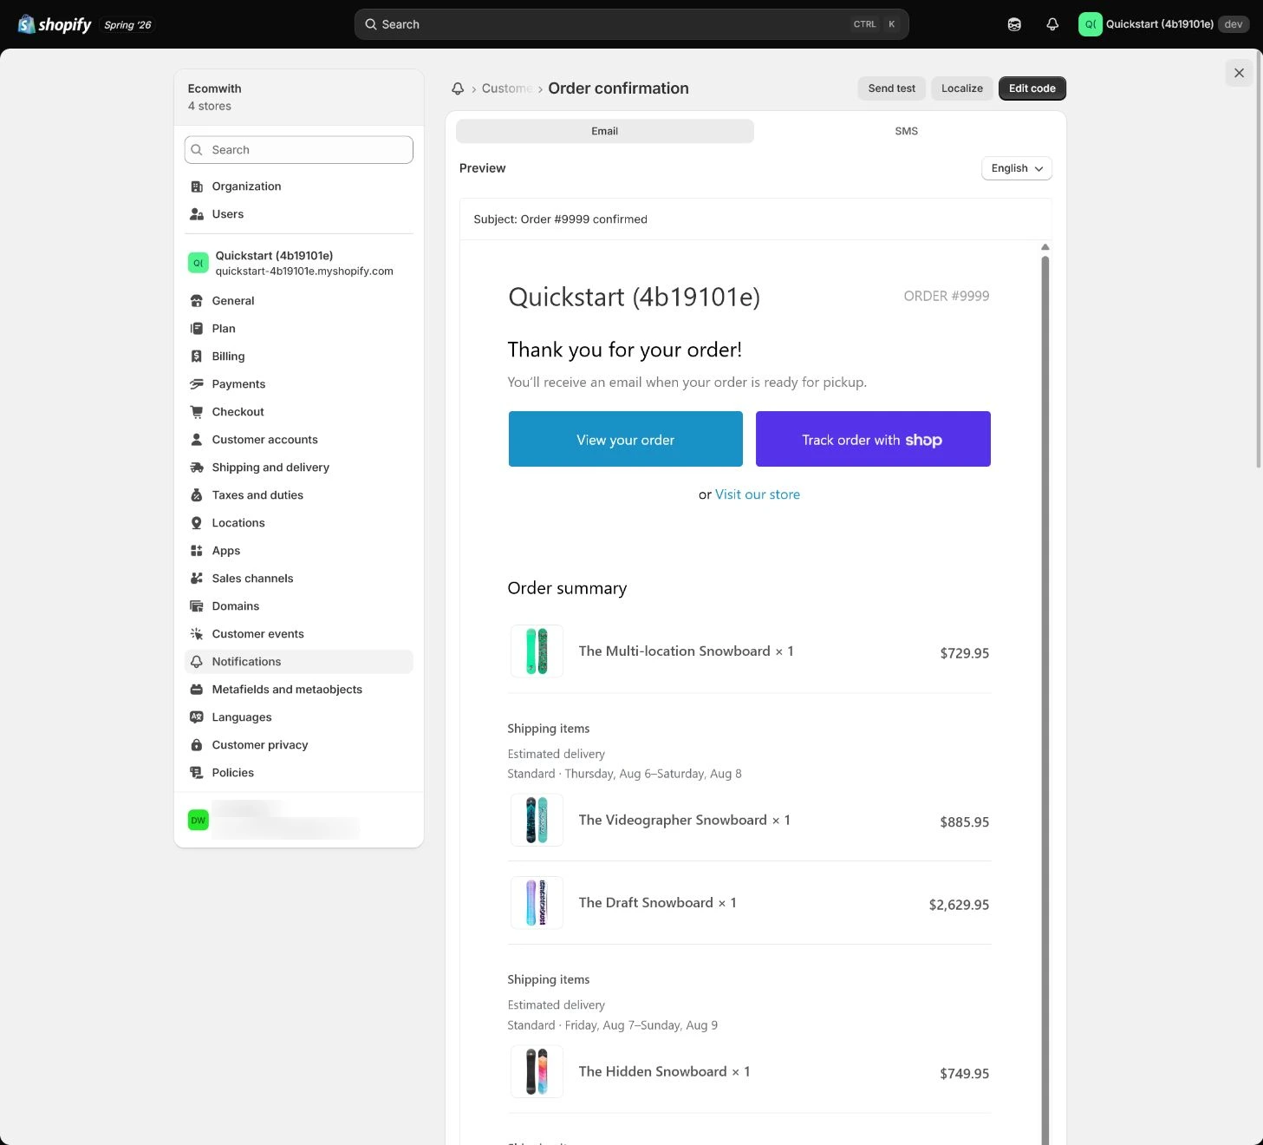The image size is (1263, 1145).
Task: Click the preview scroll-up arrow
Action: [x=1045, y=247]
